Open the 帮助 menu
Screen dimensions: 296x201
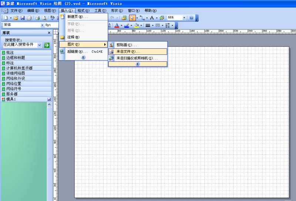tap(151, 11)
